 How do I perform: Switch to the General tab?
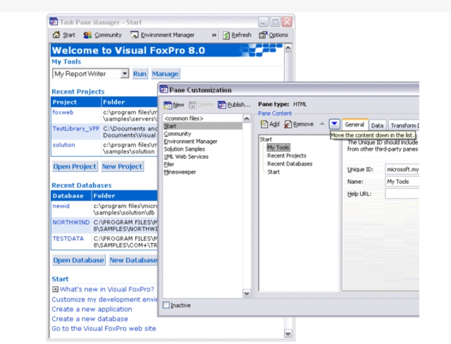tap(355, 125)
